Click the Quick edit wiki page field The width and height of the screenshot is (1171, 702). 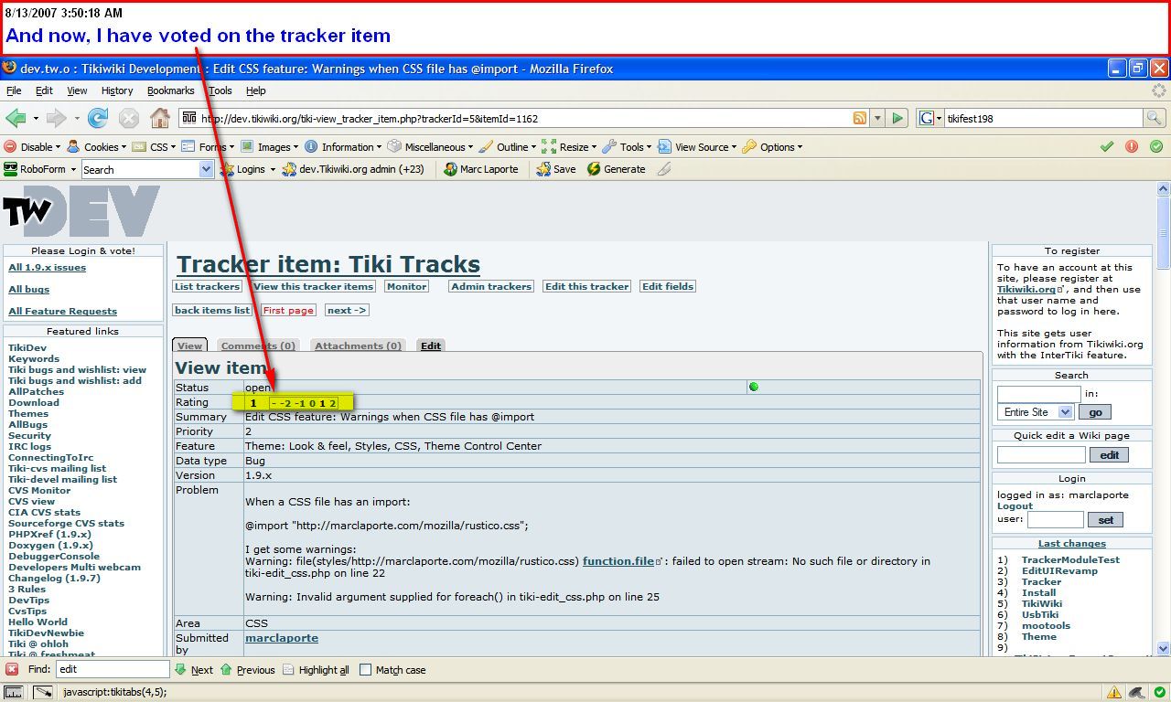click(x=1041, y=454)
